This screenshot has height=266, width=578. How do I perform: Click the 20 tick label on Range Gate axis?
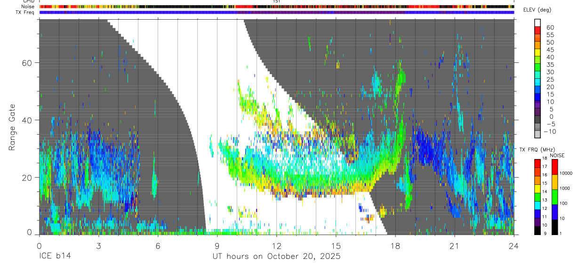[27, 177]
